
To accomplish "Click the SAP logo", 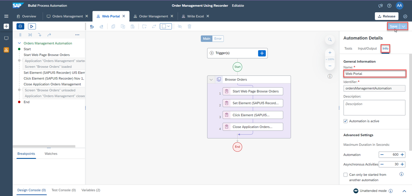I will click(x=18, y=5).
